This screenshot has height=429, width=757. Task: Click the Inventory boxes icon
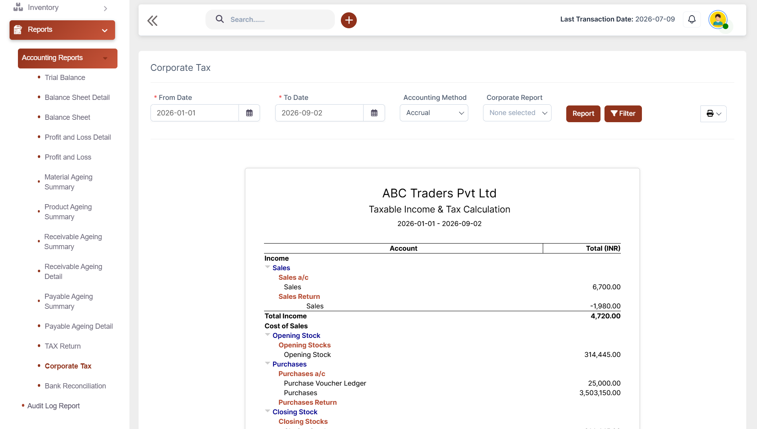click(18, 7)
